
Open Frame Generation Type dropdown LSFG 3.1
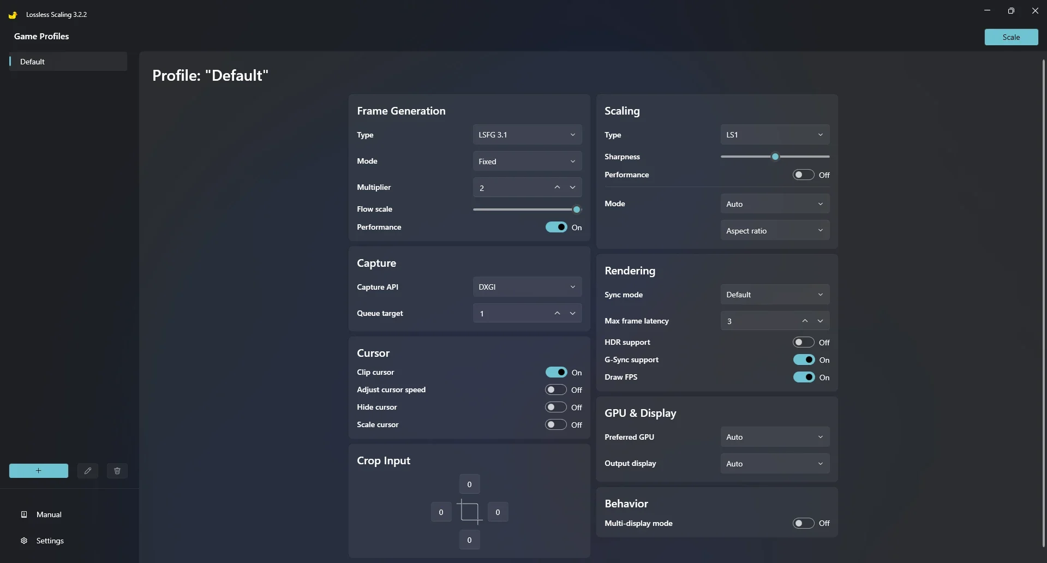tap(527, 135)
